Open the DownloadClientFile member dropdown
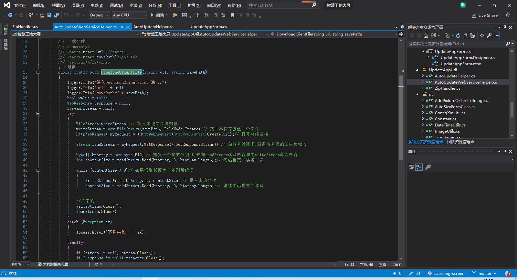The image size is (517, 280). pos(334,34)
